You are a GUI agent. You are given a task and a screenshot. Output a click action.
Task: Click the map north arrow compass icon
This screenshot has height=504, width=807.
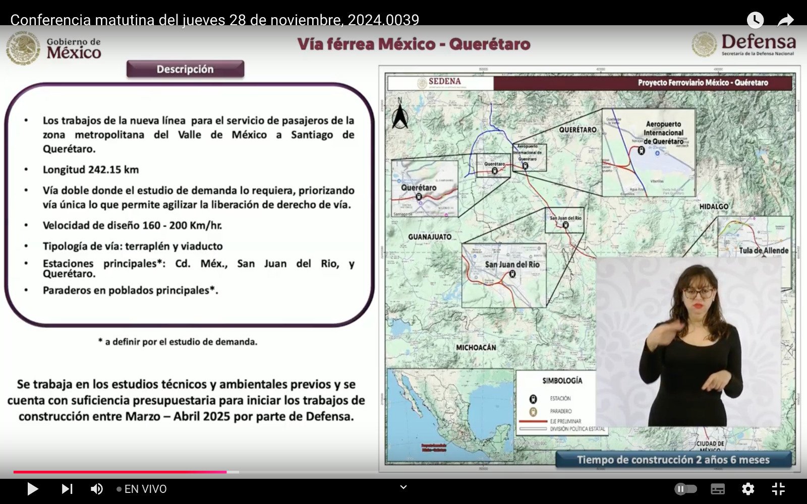click(x=400, y=113)
